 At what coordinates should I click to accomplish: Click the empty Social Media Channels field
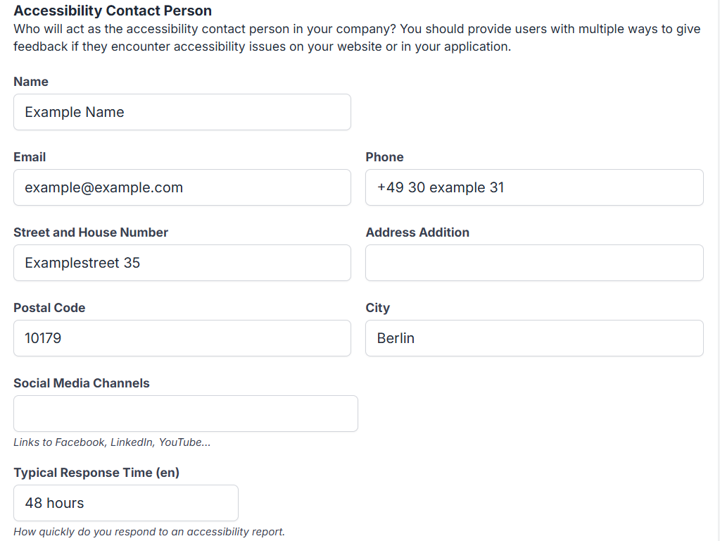click(x=185, y=413)
